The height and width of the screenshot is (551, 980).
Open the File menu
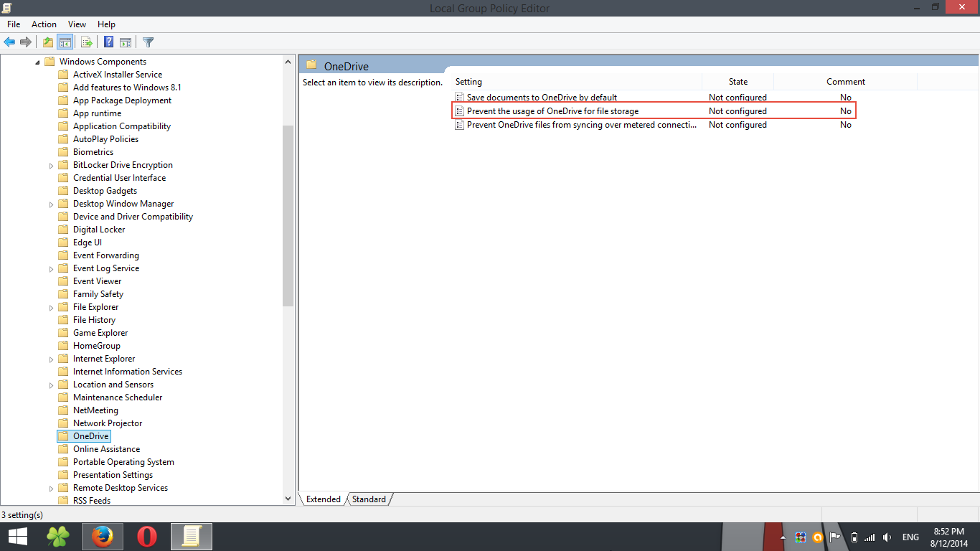click(x=14, y=24)
